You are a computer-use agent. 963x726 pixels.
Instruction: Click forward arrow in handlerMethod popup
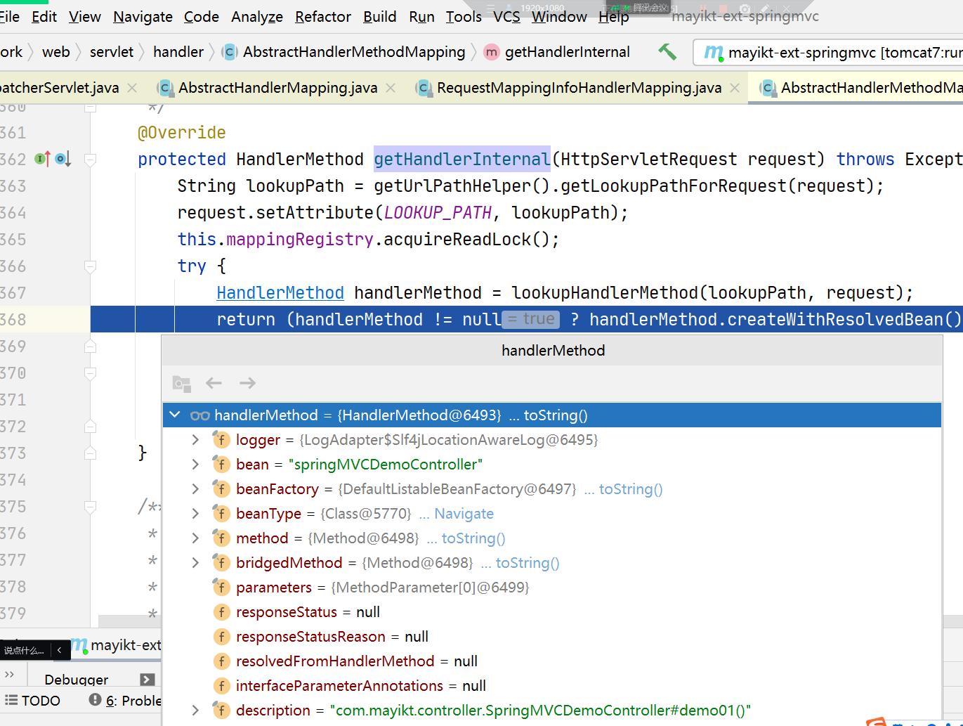[x=247, y=383]
